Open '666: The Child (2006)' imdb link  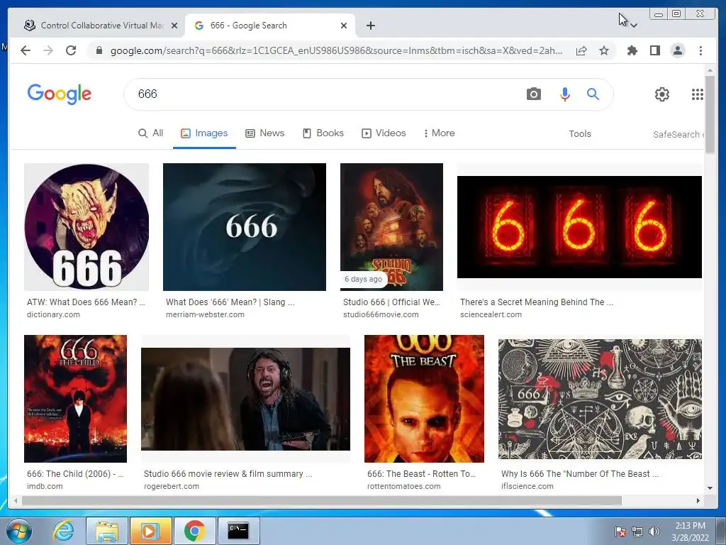[x=75, y=474]
